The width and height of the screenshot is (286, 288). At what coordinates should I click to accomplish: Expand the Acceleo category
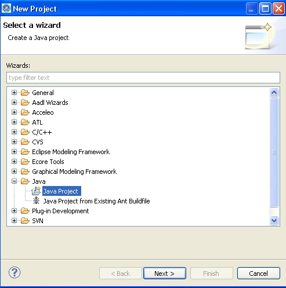[x=14, y=112]
